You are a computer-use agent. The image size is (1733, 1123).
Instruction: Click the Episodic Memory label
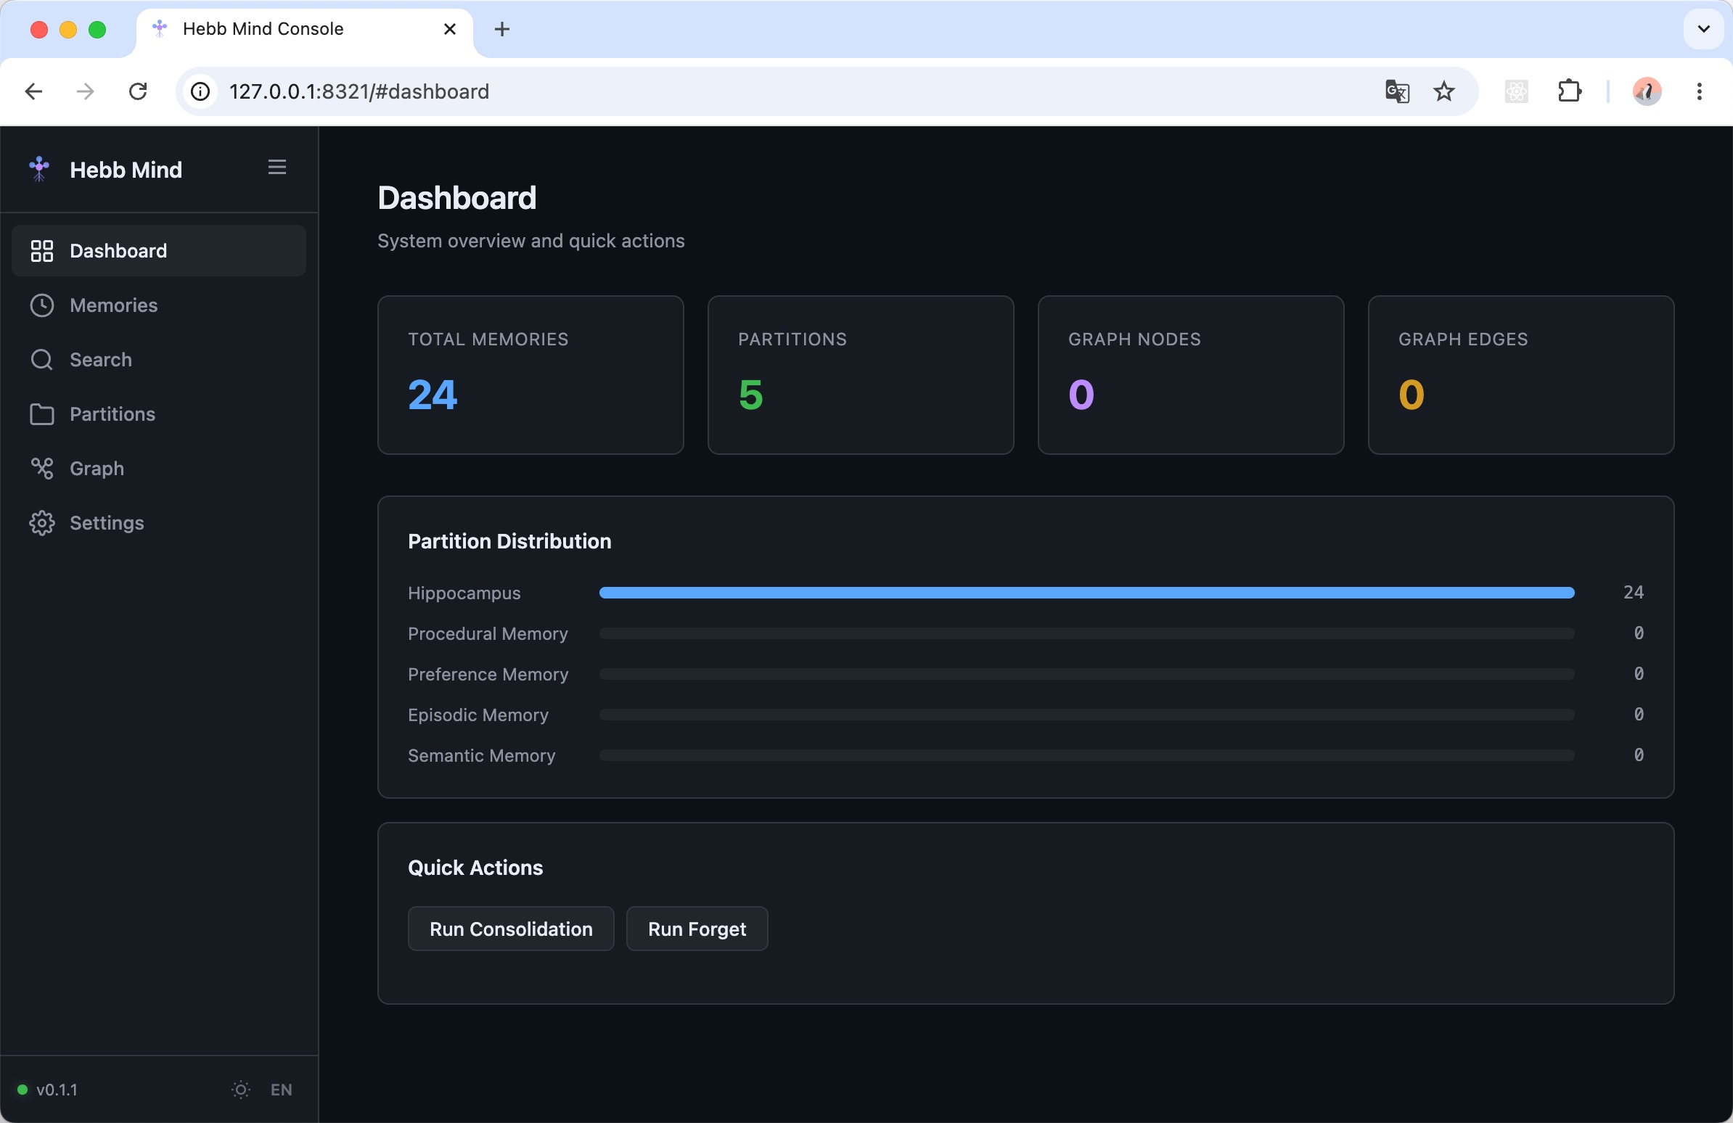point(478,715)
